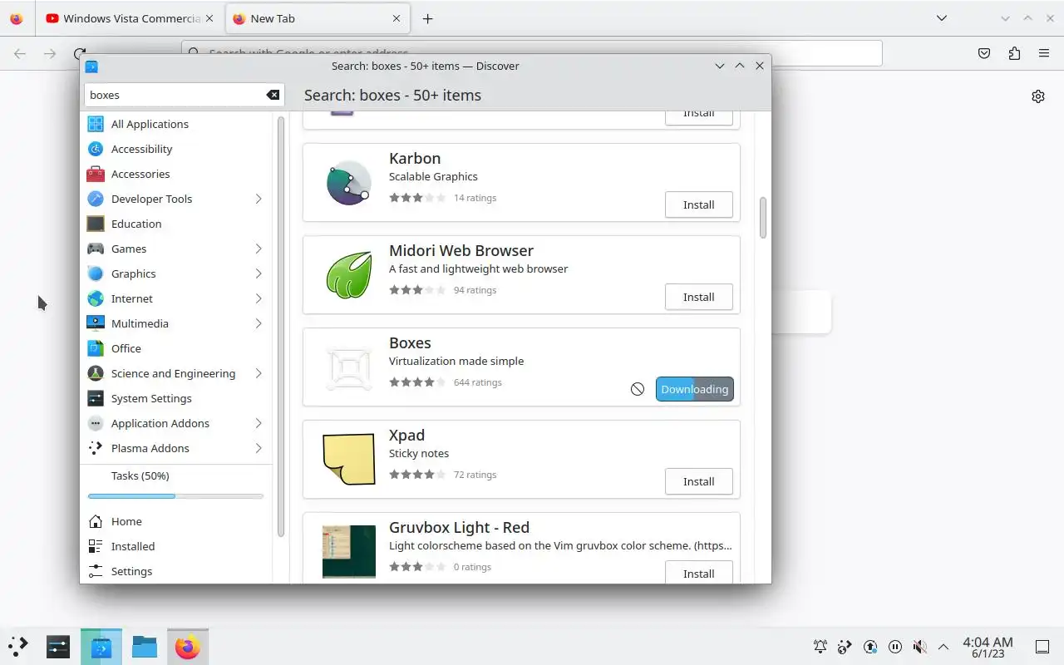Open Firefox new tab settings gear
The image size is (1064, 665).
[x=1038, y=96]
